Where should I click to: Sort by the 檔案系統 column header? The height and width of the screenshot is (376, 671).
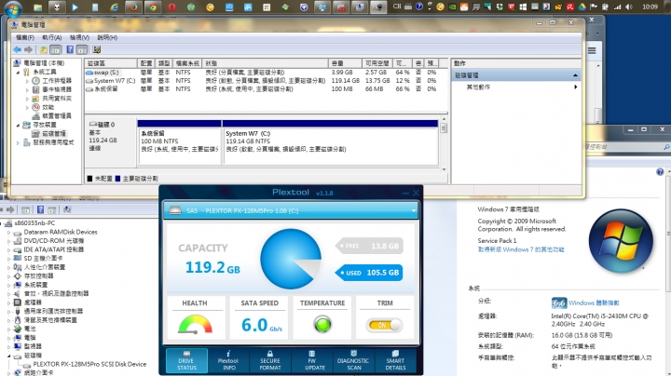coord(187,63)
